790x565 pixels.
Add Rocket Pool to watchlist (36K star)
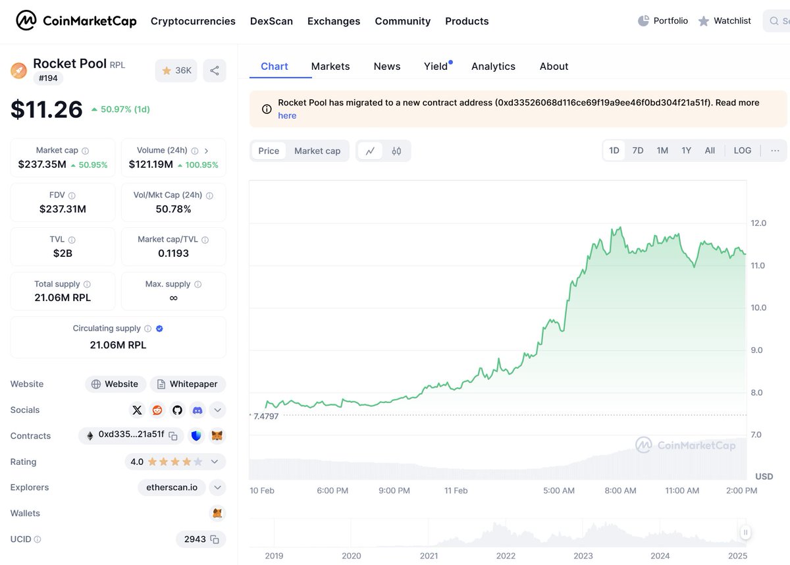tap(176, 70)
